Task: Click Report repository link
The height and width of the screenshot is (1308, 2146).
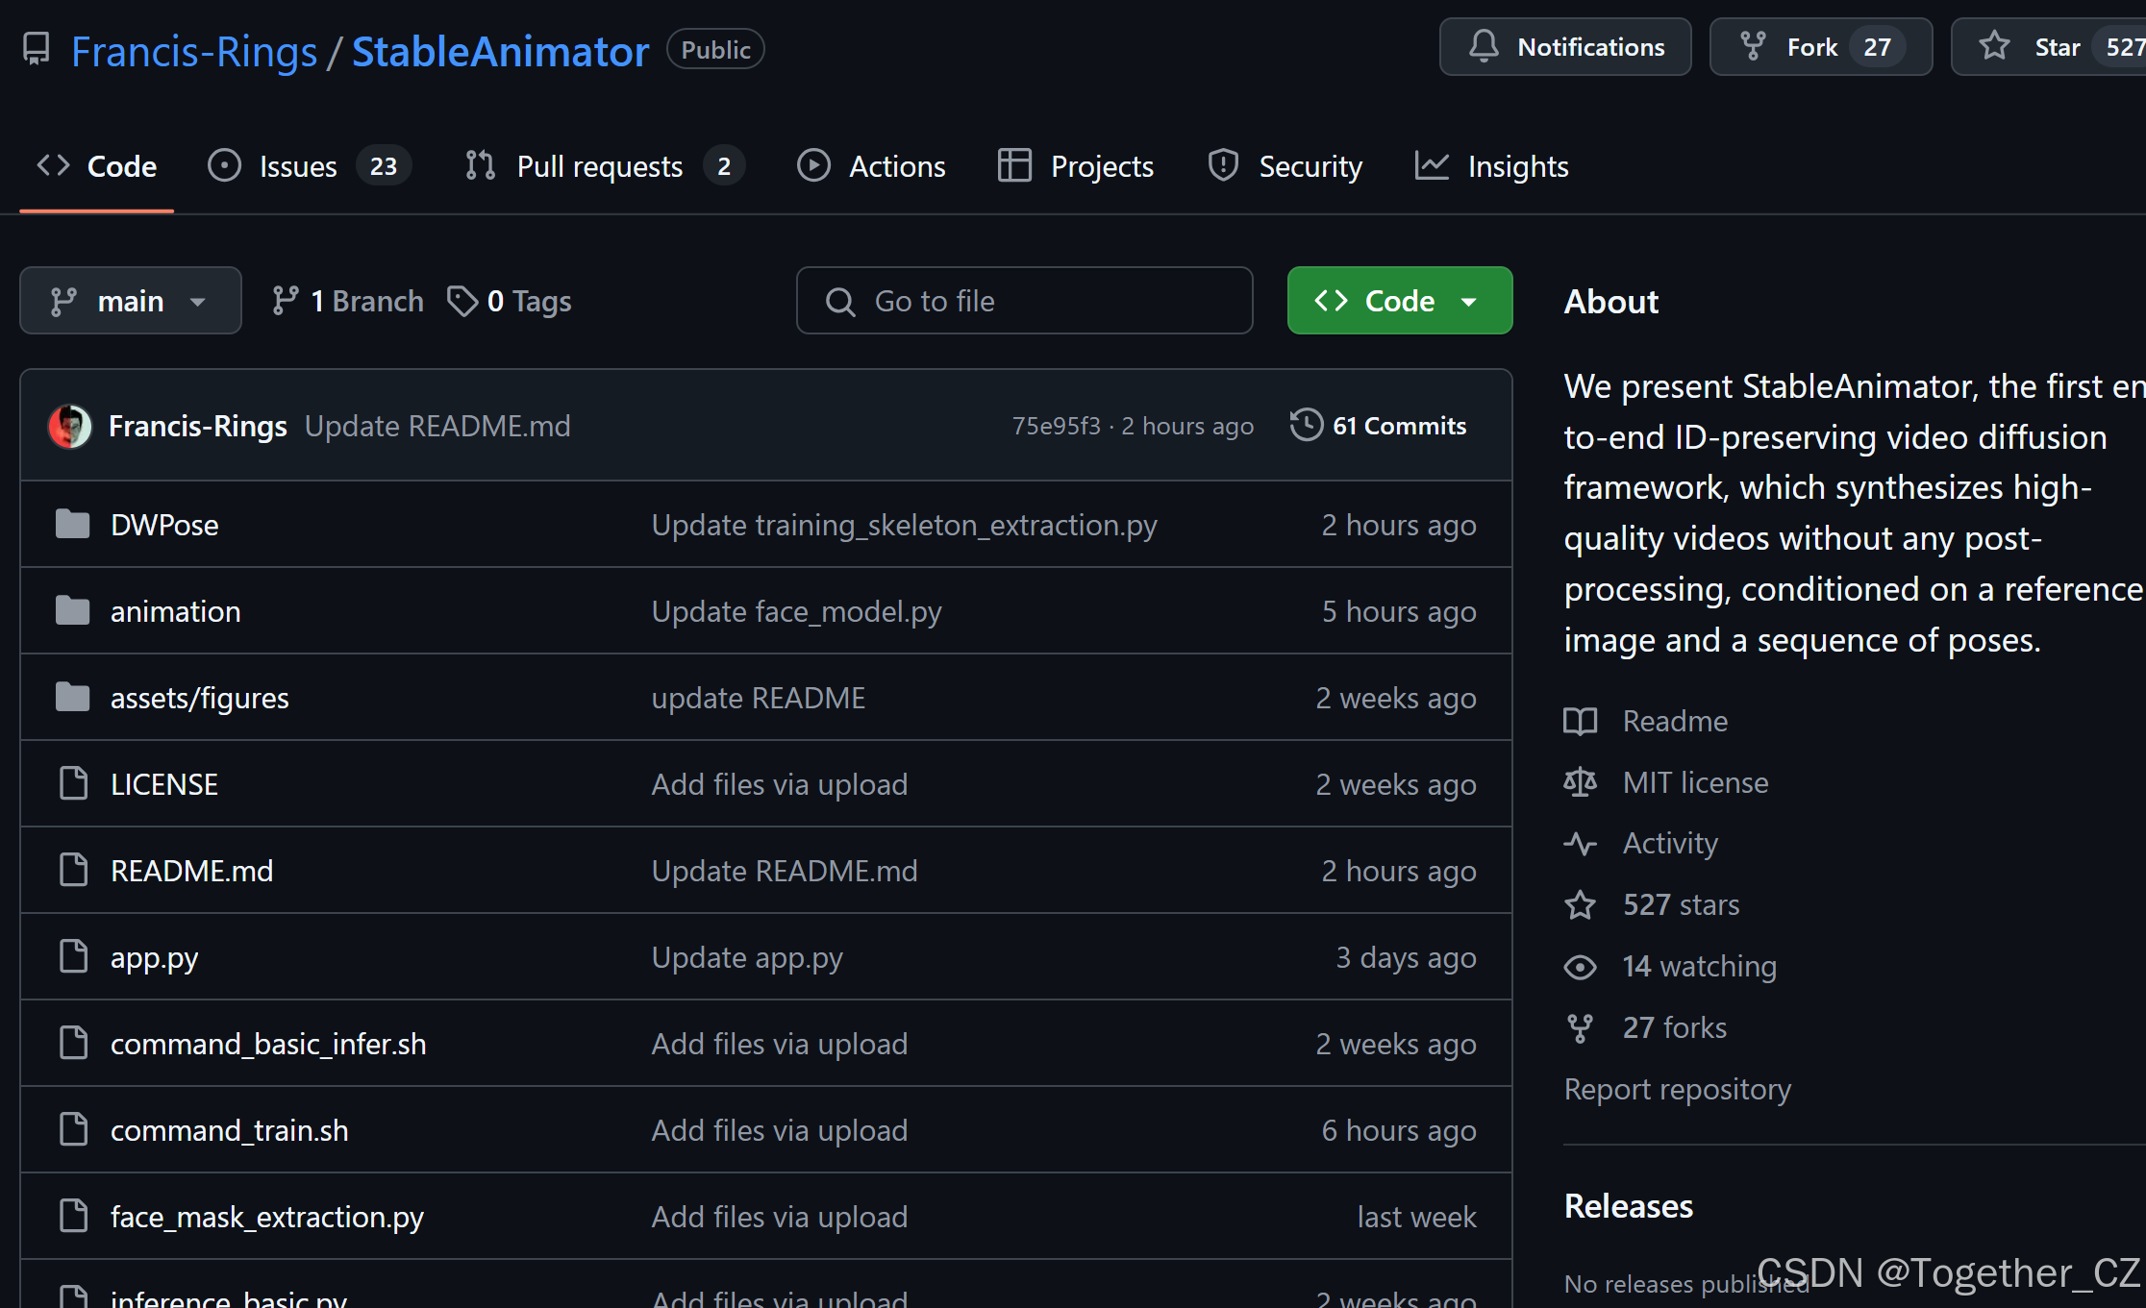Action: [x=1677, y=1089]
